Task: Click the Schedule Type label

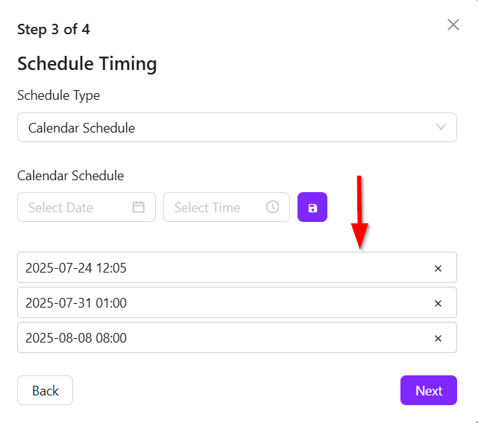Action: pos(58,95)
